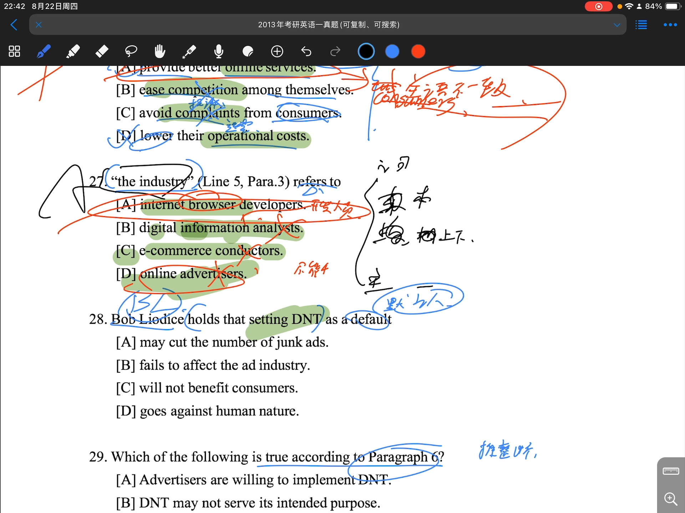This screenshot has height=513, width=685.
Task: Toggle the ruler tool
Action: pos(671,471)
